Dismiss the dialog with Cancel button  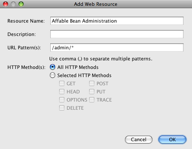tap(139, 140)
